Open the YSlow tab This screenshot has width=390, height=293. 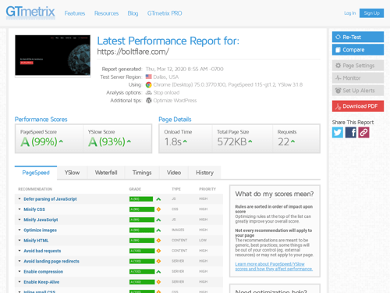coord(72,173)
